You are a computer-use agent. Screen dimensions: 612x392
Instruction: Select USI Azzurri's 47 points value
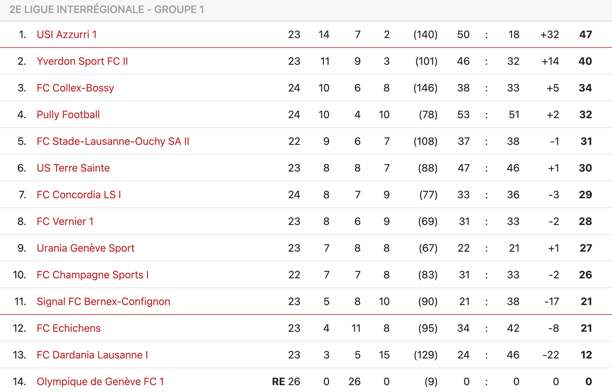coord(586,35)
